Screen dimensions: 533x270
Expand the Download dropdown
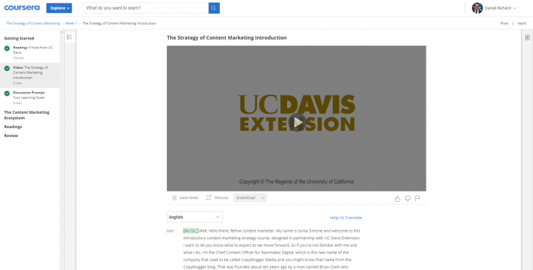point(250,198)
